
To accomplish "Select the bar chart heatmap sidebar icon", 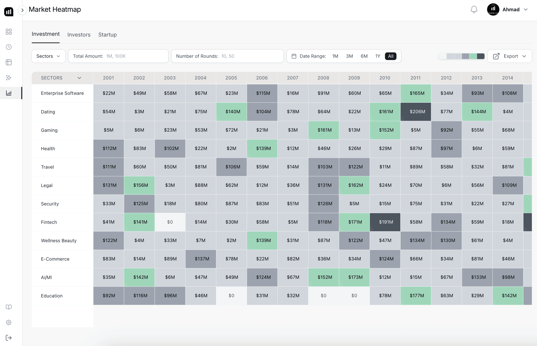I will click(9, 93).
